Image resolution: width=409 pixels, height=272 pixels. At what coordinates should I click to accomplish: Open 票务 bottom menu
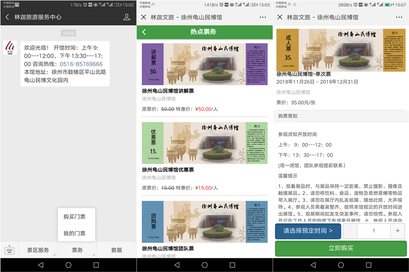(77, 250)
